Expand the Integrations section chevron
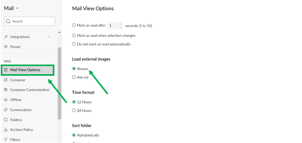 pos(49,37)
